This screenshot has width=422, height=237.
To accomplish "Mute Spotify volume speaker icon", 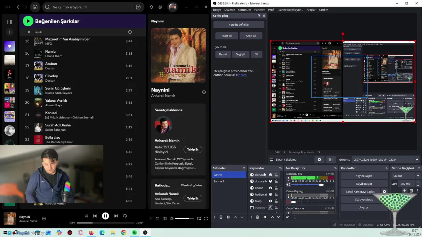I will pyautogui.click(x=171, y=219).
